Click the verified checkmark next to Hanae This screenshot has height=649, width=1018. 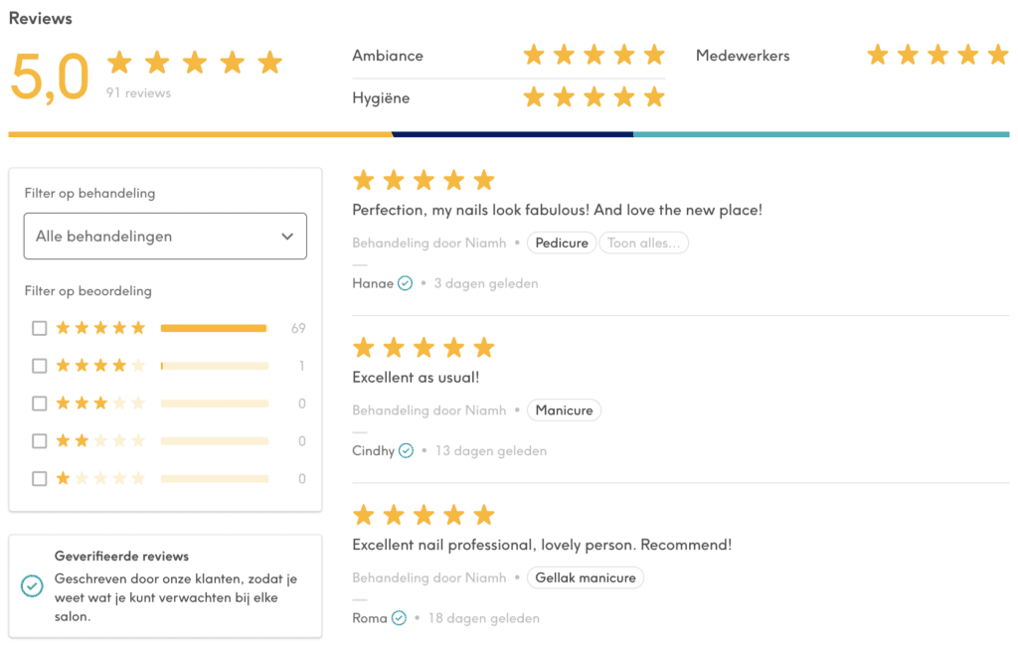[x=405, y=283]
